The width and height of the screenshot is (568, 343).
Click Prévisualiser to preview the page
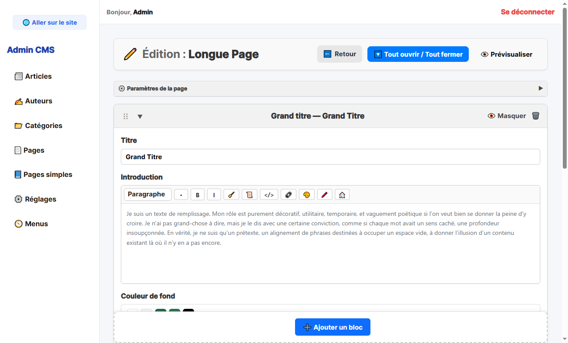(x=507, y=54)
